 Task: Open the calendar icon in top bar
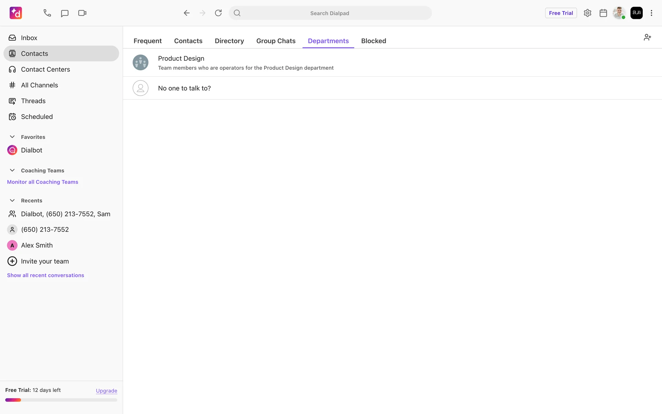pyautogui.click(x=603, y=13)
